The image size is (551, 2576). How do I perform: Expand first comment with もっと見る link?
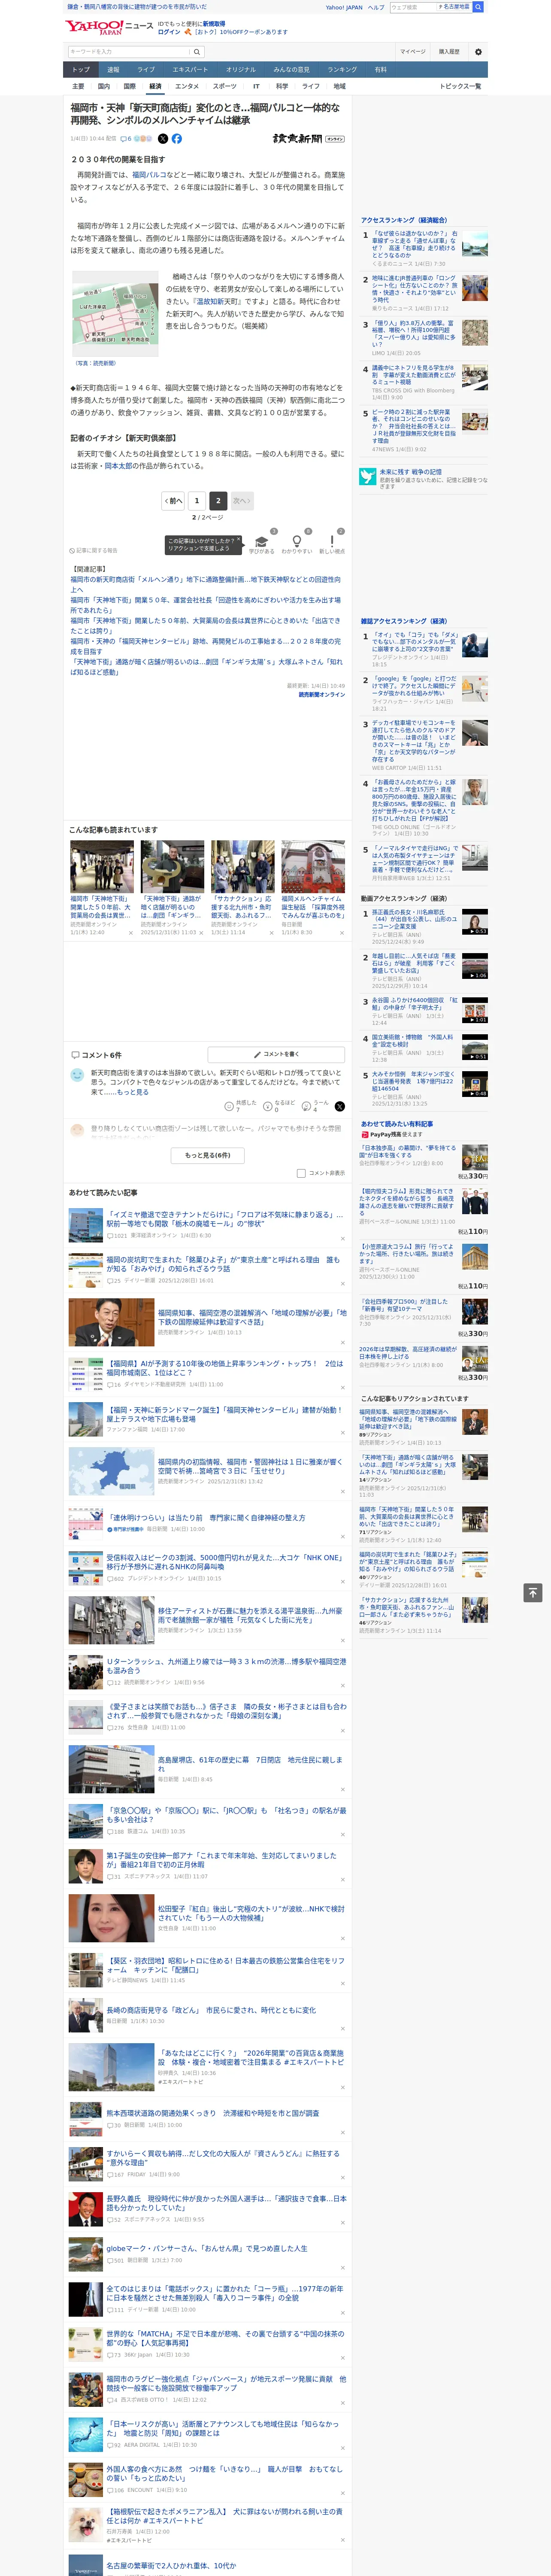[133, 1092]
